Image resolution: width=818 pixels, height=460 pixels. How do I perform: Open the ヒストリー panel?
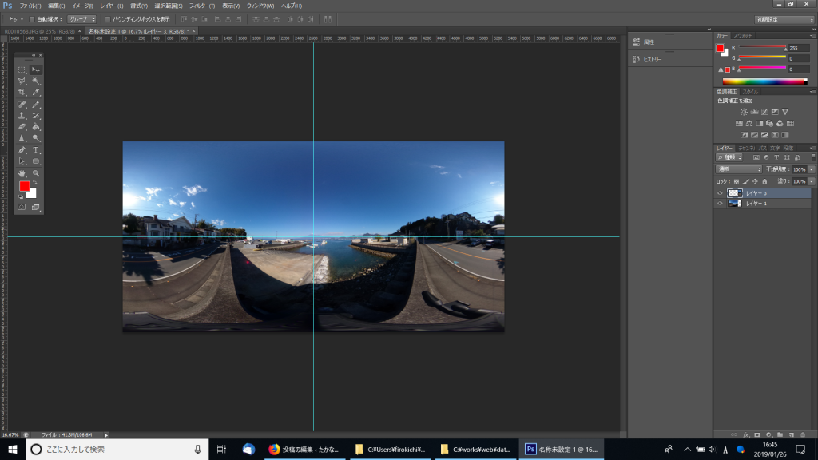(651, 60)
